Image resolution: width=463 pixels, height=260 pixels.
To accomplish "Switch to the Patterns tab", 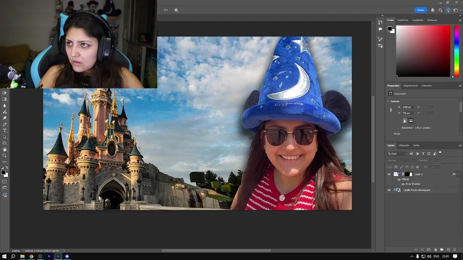I will (432, 20).
